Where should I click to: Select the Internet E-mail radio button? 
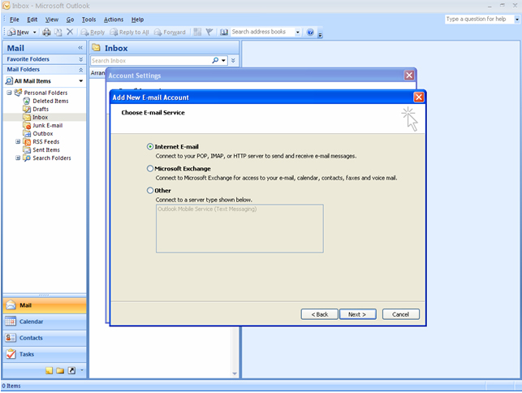pos(150,147)
